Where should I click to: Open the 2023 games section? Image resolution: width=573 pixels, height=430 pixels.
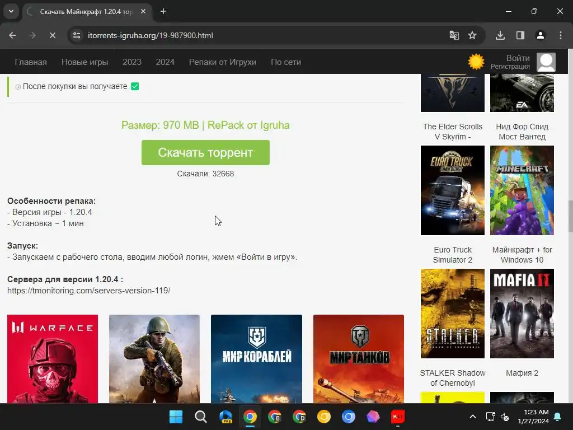tap(132, 62)
